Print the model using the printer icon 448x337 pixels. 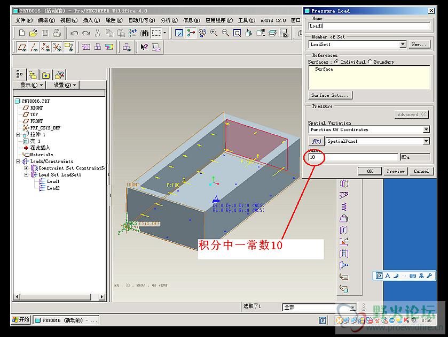coord(57,33)
